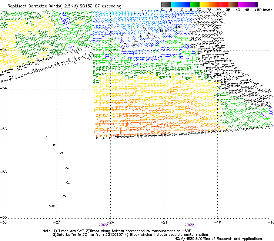Click the legend tick label '45'
The height and width of the screenshot is (241, 274).
247,10
